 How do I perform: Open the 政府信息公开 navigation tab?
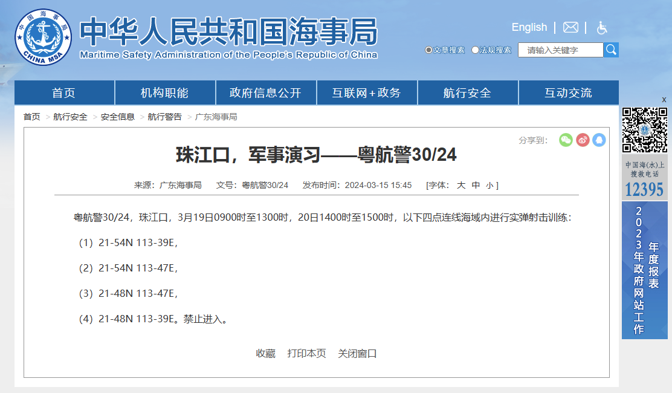pos(266,93)
